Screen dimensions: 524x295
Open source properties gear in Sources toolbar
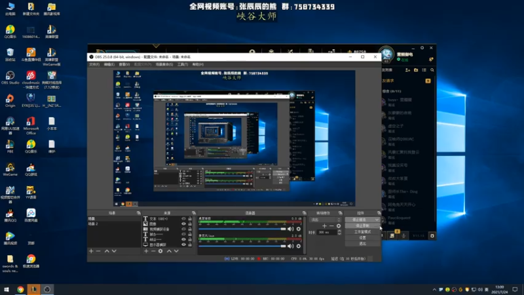[x=160, y=251]
